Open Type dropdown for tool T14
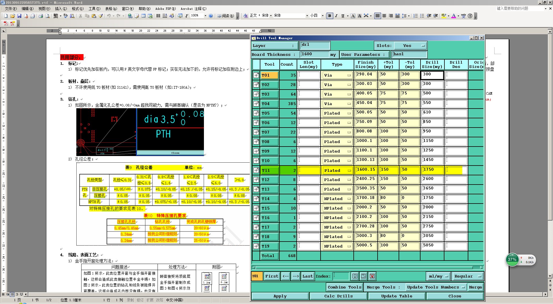Image resolution: width=553 pixels, height=304 pixels. click(x=337, y=199)
